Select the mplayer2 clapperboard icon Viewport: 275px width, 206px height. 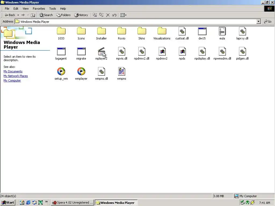[x=101, y=51]
